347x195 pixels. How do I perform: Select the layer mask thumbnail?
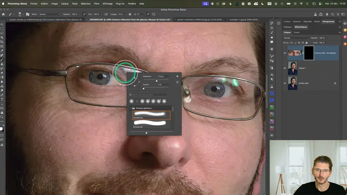tap(309, 53)
